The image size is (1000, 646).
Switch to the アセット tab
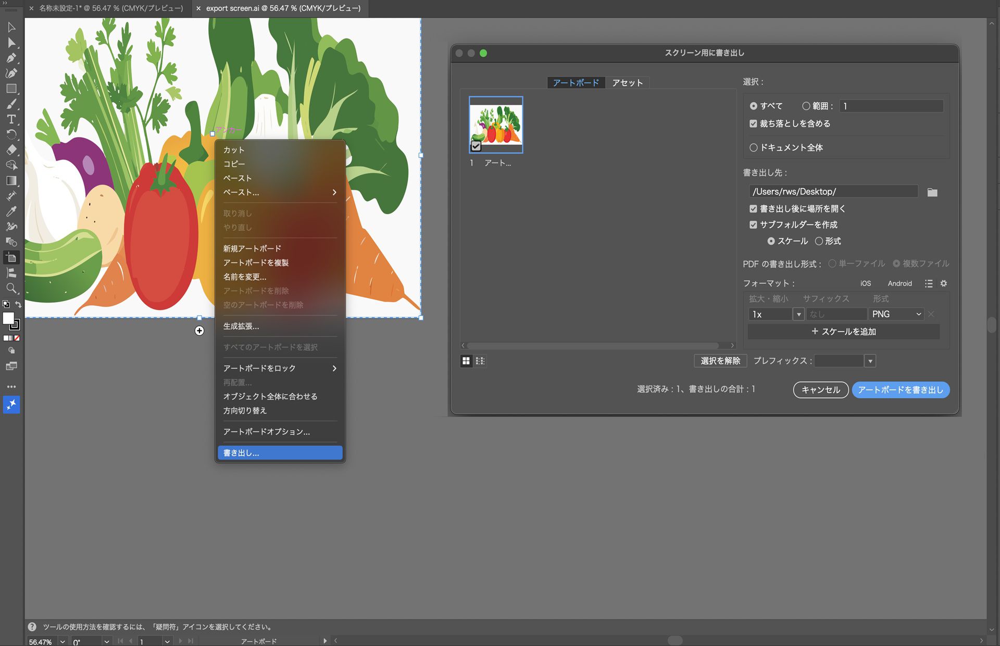pos(627,82)
